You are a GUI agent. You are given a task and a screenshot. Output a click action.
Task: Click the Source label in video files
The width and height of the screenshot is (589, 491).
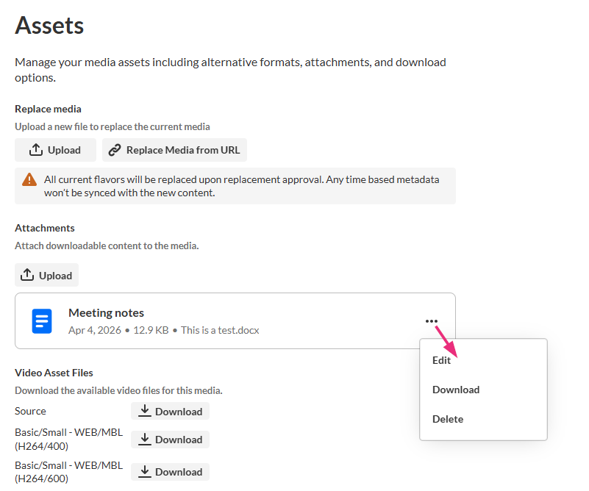pos(30,411)
